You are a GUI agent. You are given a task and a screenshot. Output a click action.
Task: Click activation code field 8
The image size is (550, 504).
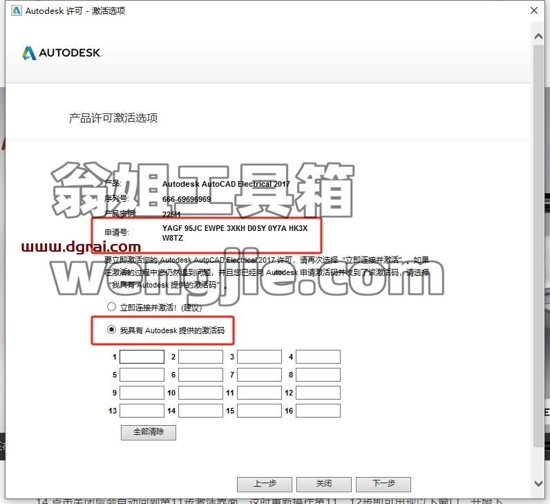(x=318, y=375)
